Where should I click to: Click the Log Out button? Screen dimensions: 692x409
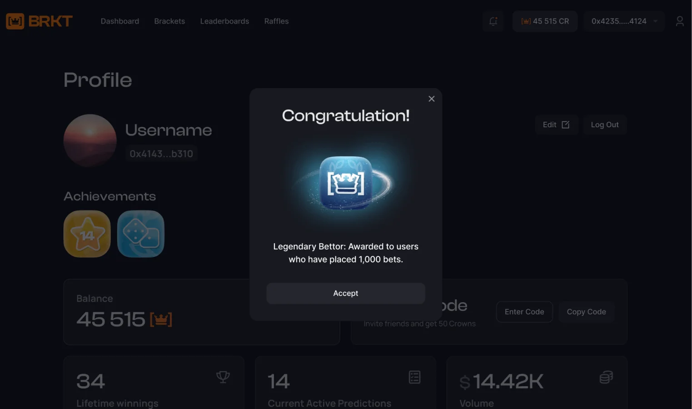point(605,125)
